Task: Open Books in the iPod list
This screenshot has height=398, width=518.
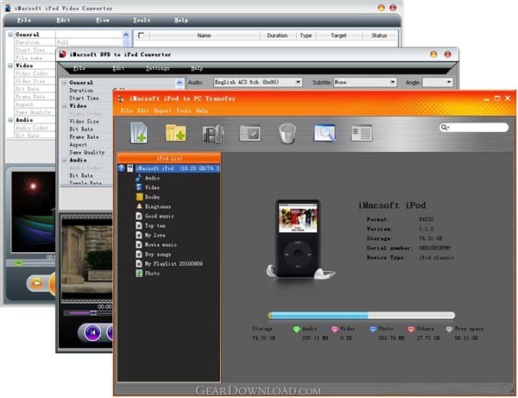Action: point(148,197)
